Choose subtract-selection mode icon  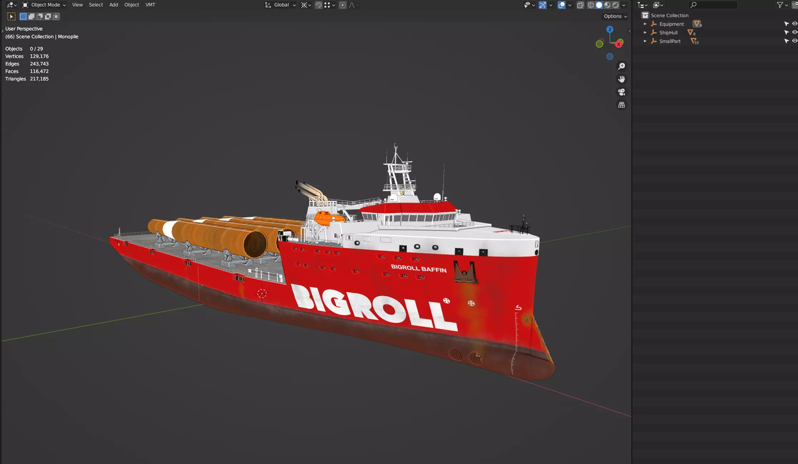pyautogui.click(x=40, y=16)
